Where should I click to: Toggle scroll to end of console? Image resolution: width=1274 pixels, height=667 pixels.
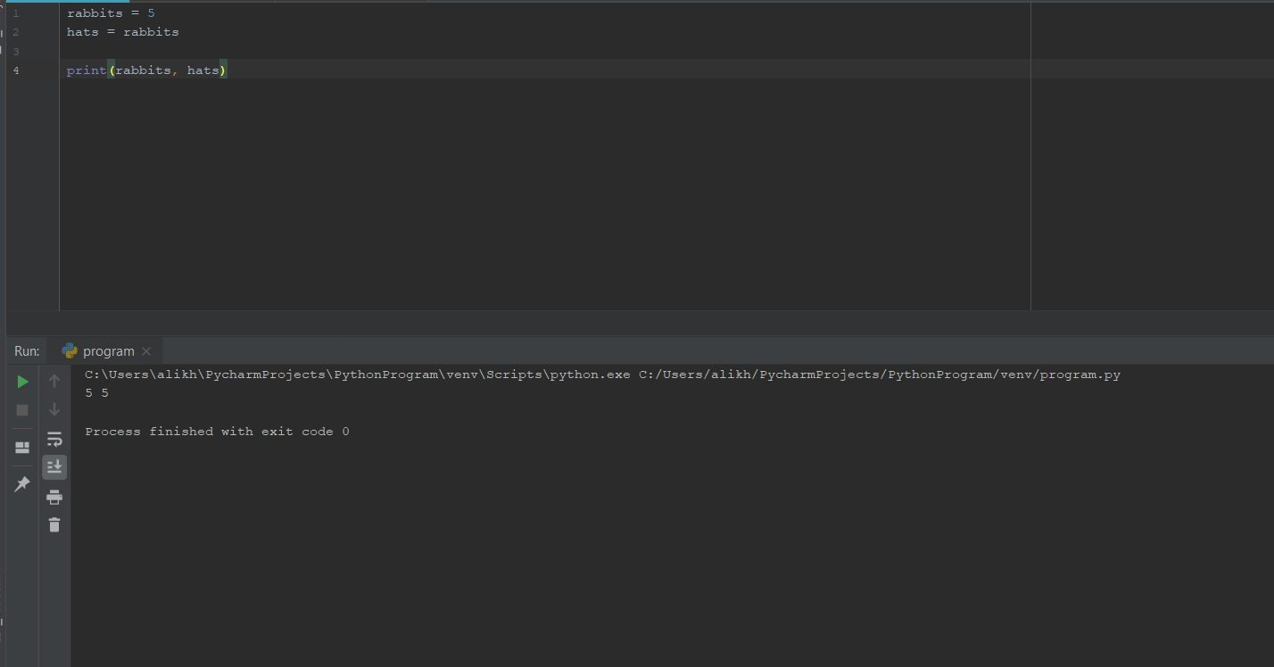(x=54, y=466)
